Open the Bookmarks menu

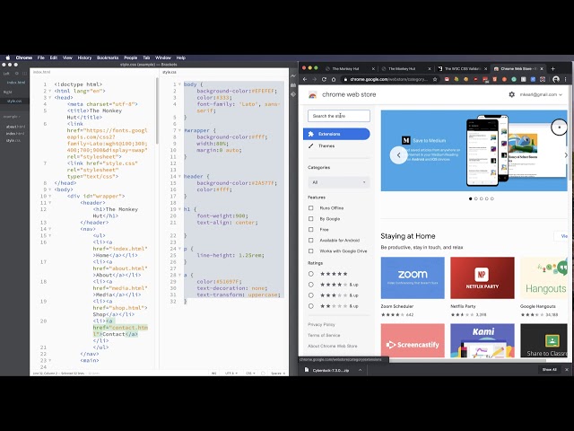108,57
